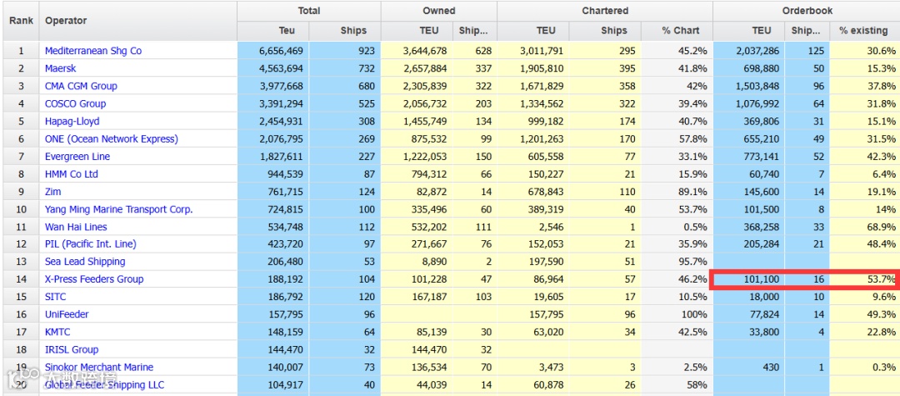Click the Owned group header
This screenshot has height=396, width=900.
439,11
